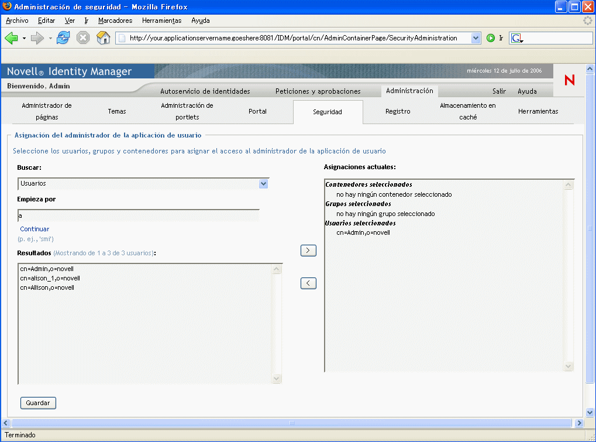
Task: Click the Stop loading icon
Action: click(83, 37)
